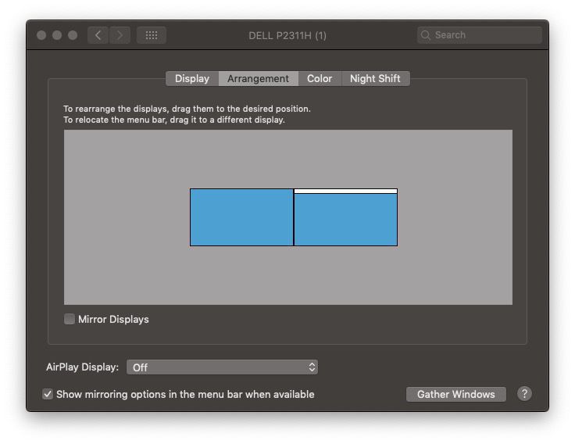
Task: Uncheck Show mirroring options in menu bar
Action: (x=48, y=394)
